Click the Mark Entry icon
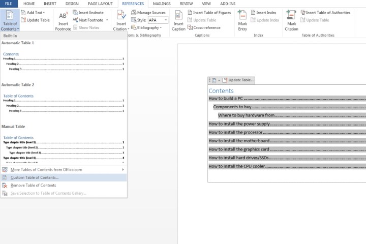 click(x=243, y=15)
